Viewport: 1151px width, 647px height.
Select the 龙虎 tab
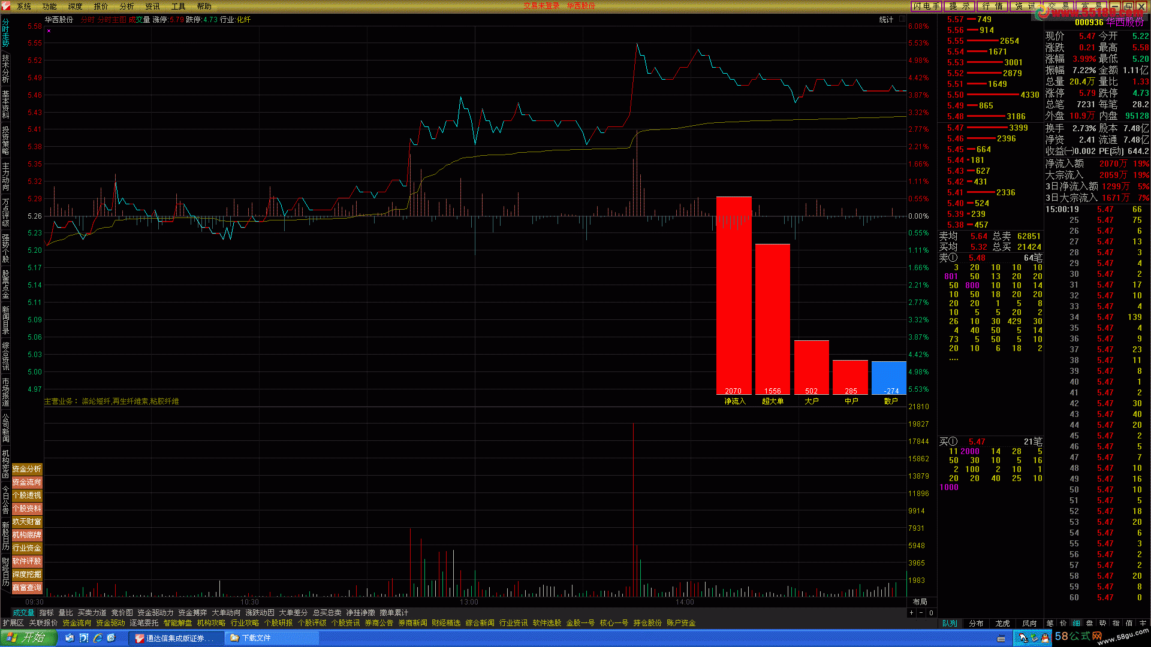(x=1003, y=624)
